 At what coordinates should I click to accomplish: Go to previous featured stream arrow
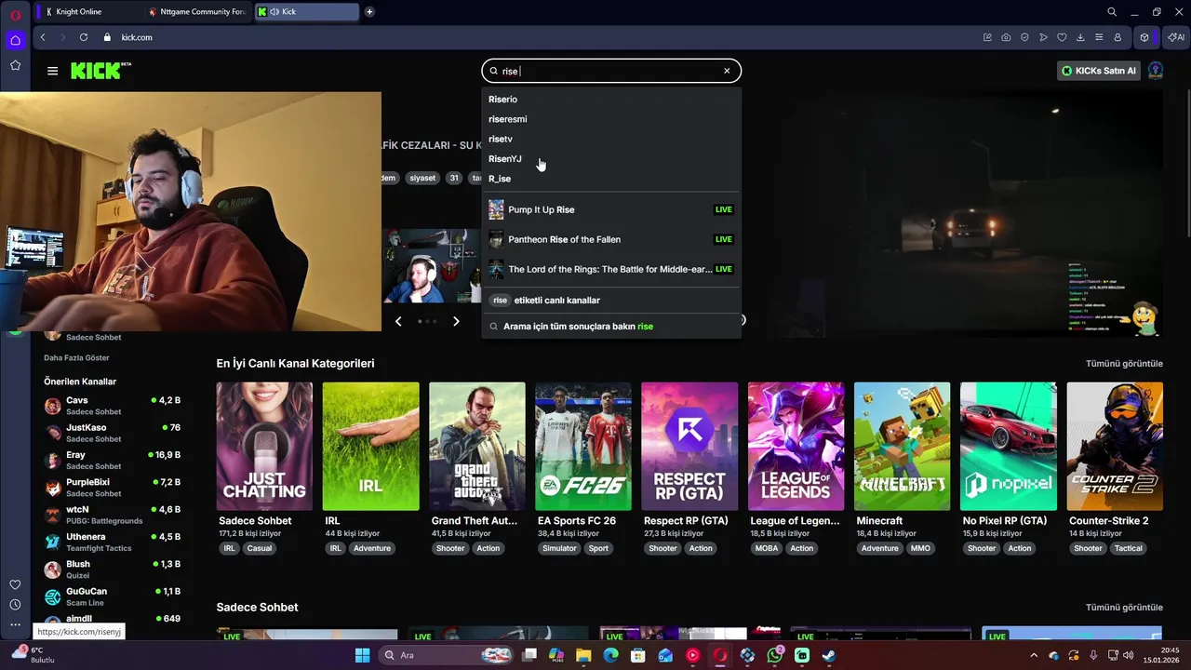[398, 321]
